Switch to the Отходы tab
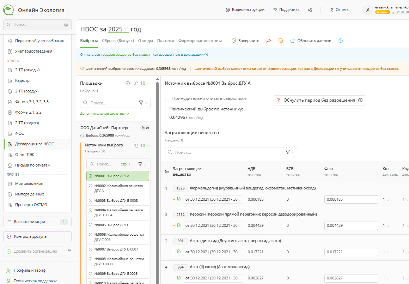Image resolution: width=409 pixels, height=284 pixels. tap(145, 41)
